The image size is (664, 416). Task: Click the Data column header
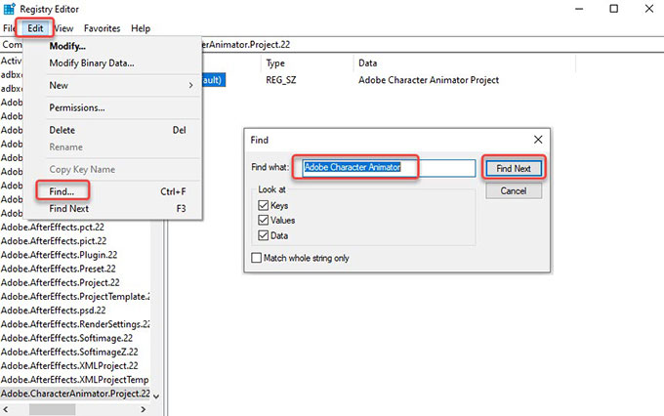(x=367, y=63)
